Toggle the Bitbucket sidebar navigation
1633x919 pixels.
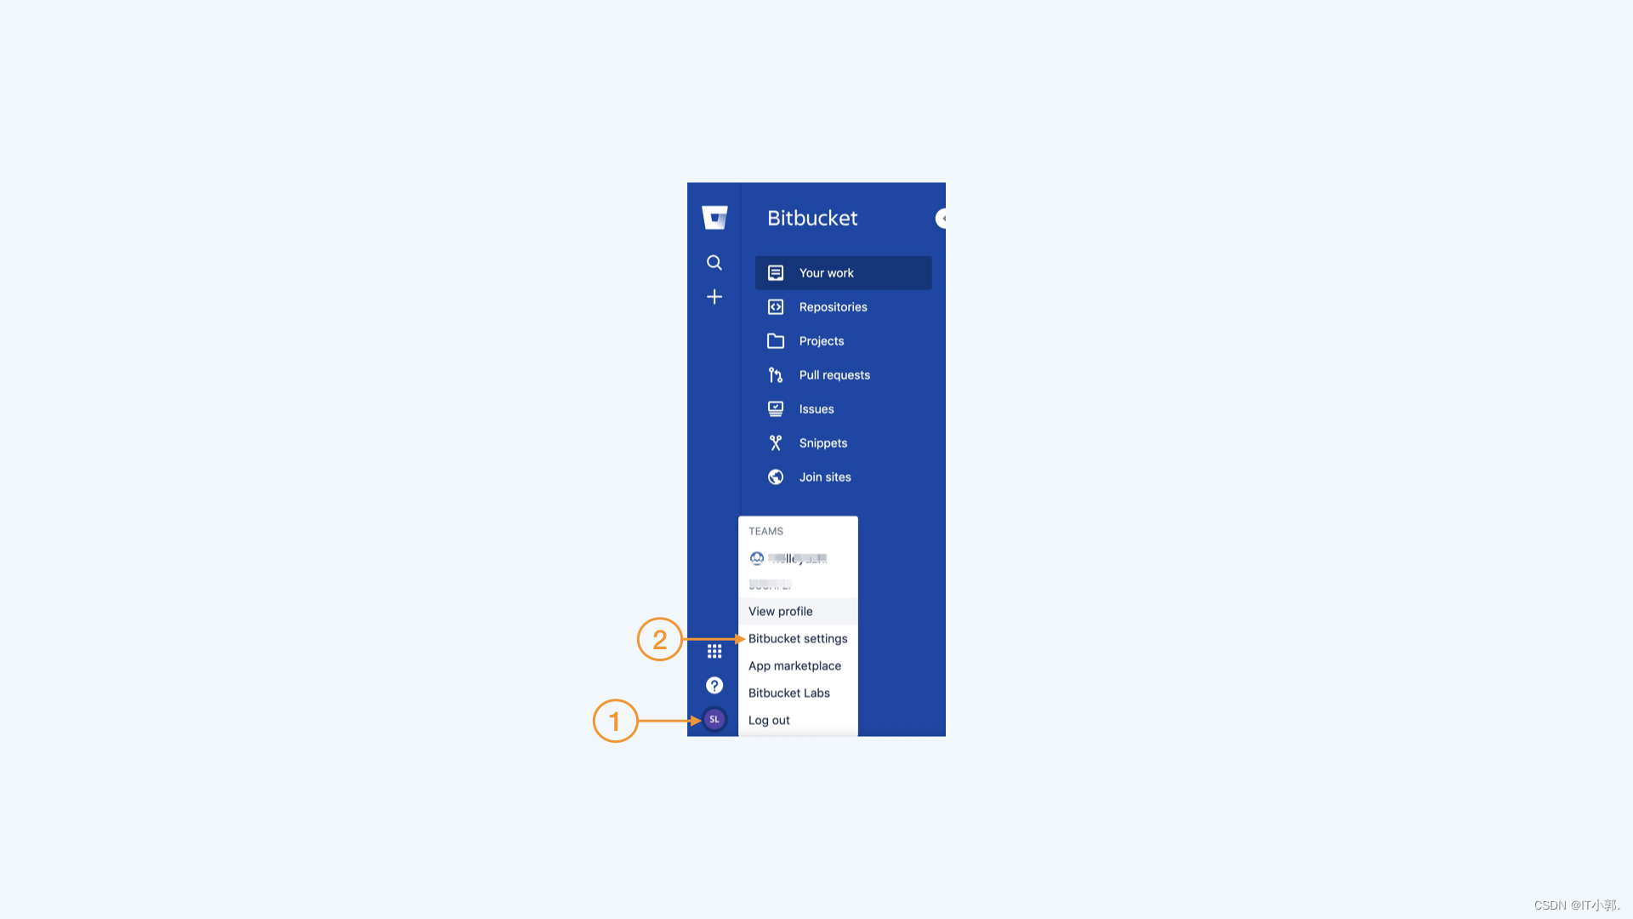coord(942,219)
